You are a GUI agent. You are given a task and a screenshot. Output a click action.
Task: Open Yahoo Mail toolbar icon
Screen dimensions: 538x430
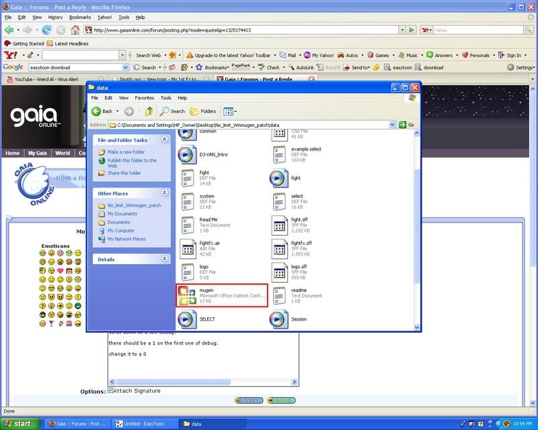(x=289, y=55)
